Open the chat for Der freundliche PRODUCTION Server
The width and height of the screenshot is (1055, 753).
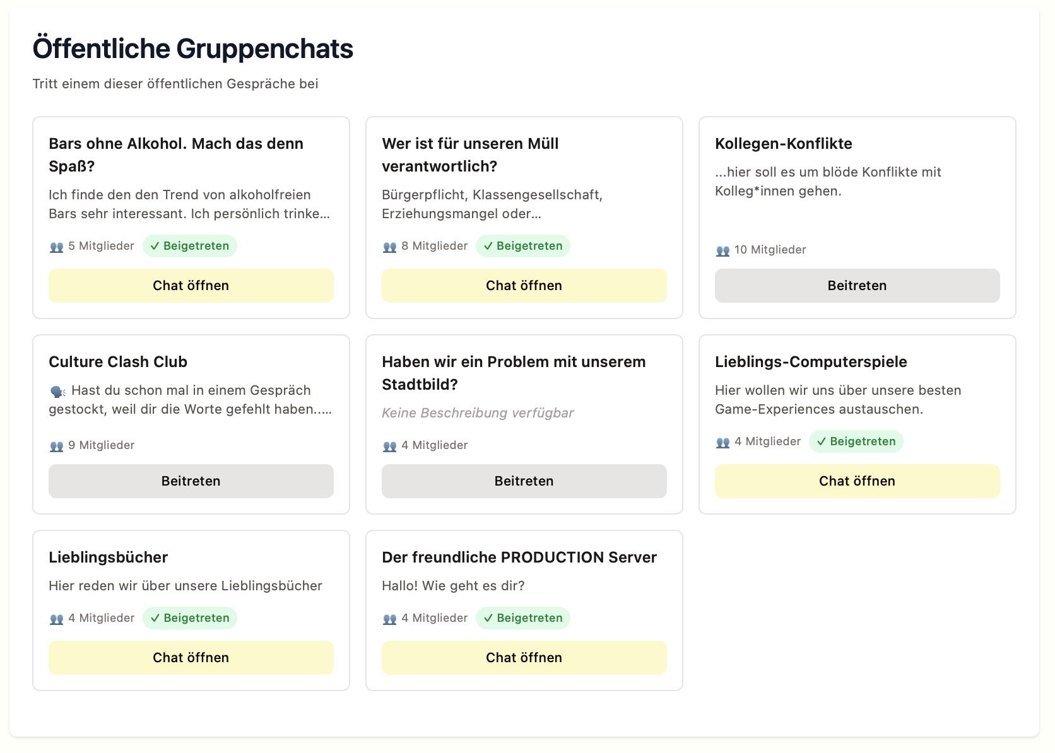pos(524,657)
